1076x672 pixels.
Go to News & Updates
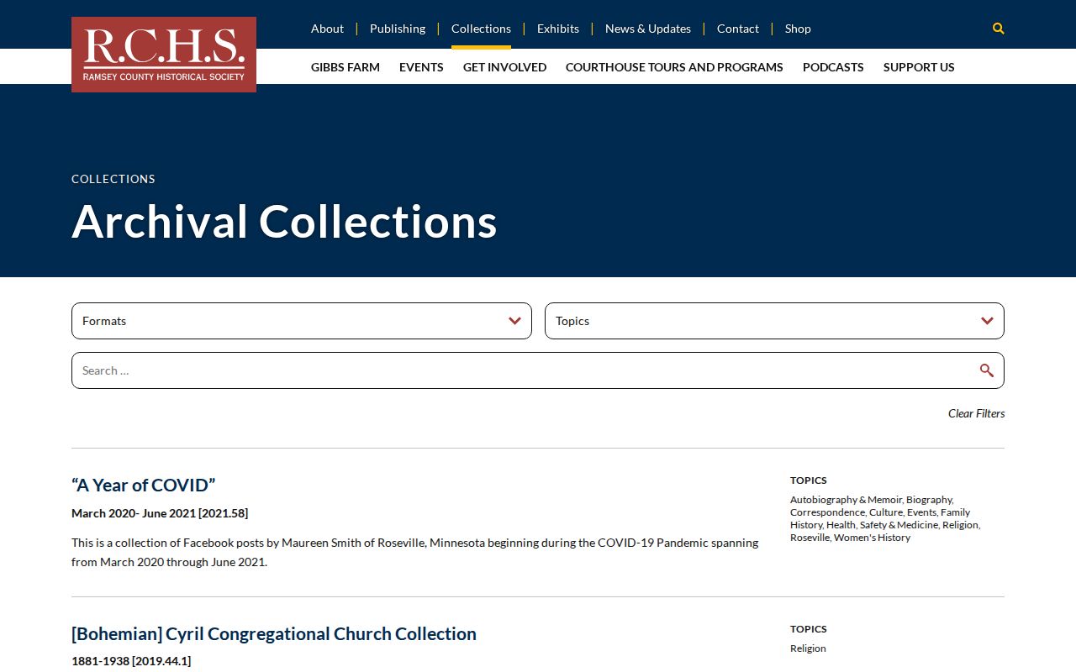(648, 29)
